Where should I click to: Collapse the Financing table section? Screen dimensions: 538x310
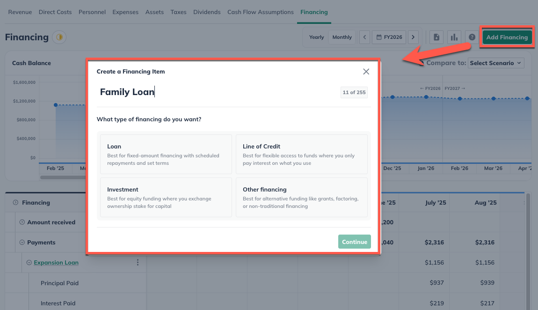point(15,203)
